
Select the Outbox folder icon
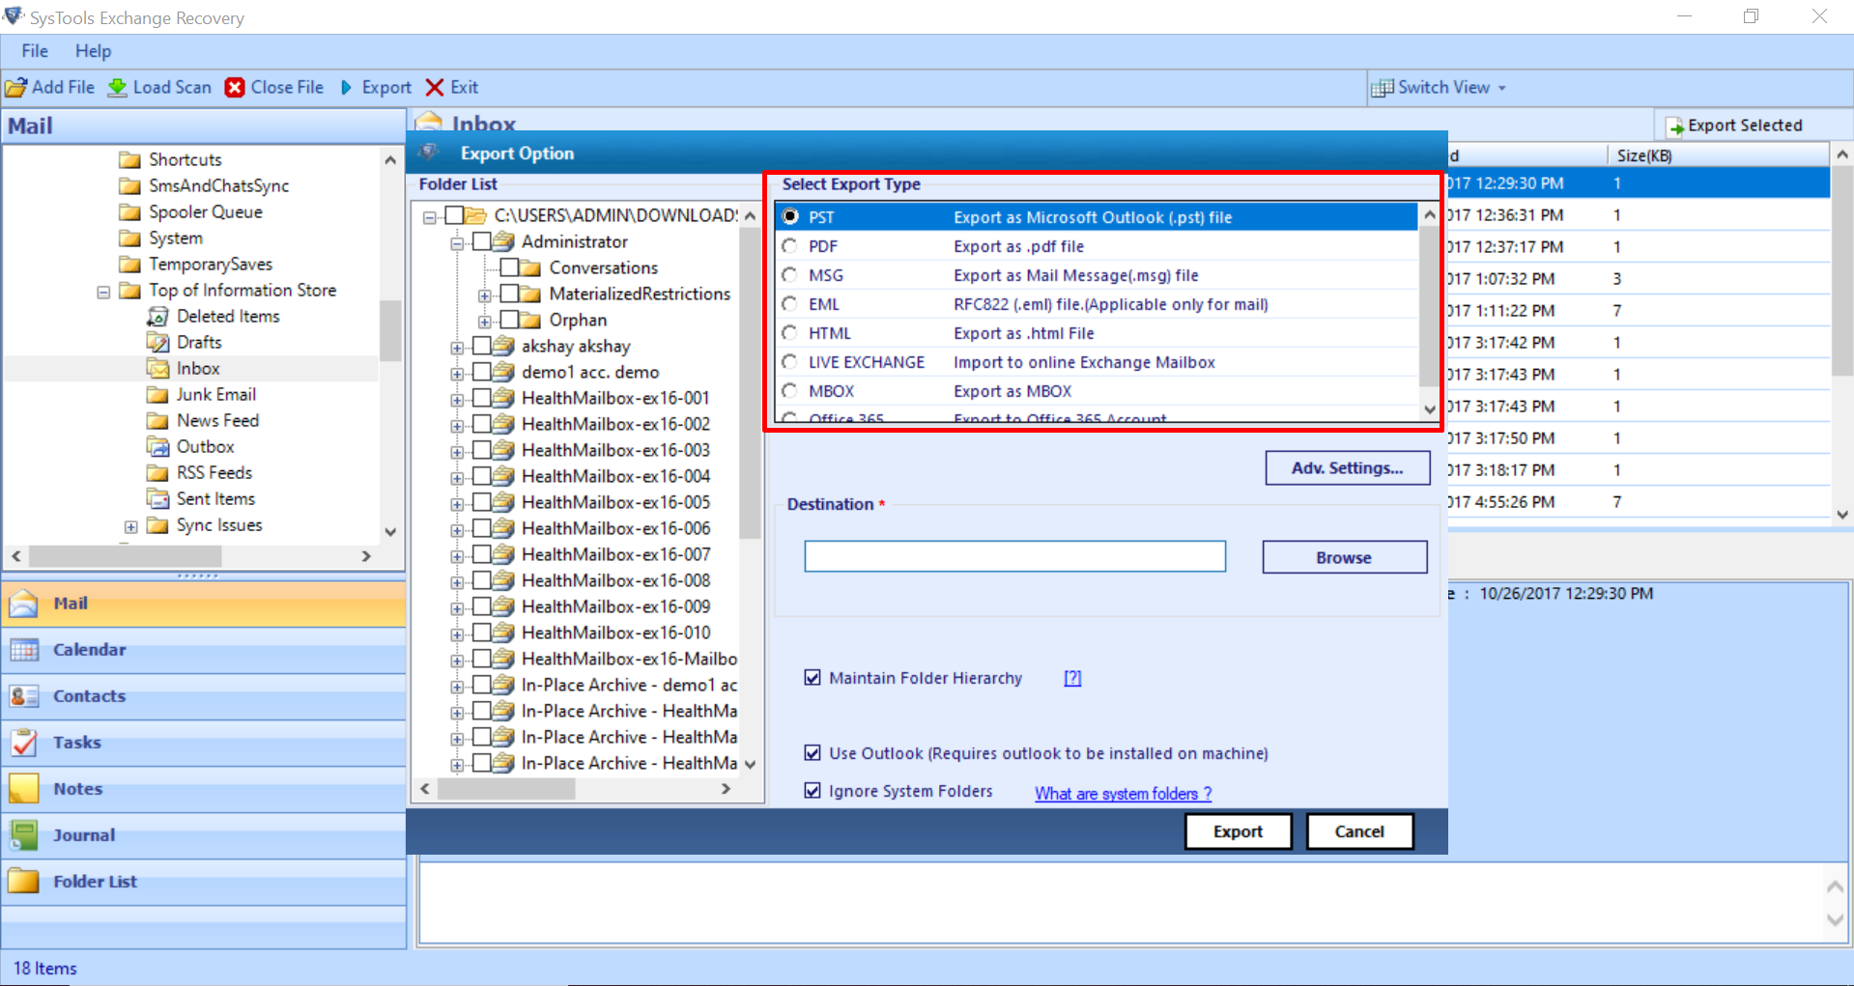(x=157, y=447)
